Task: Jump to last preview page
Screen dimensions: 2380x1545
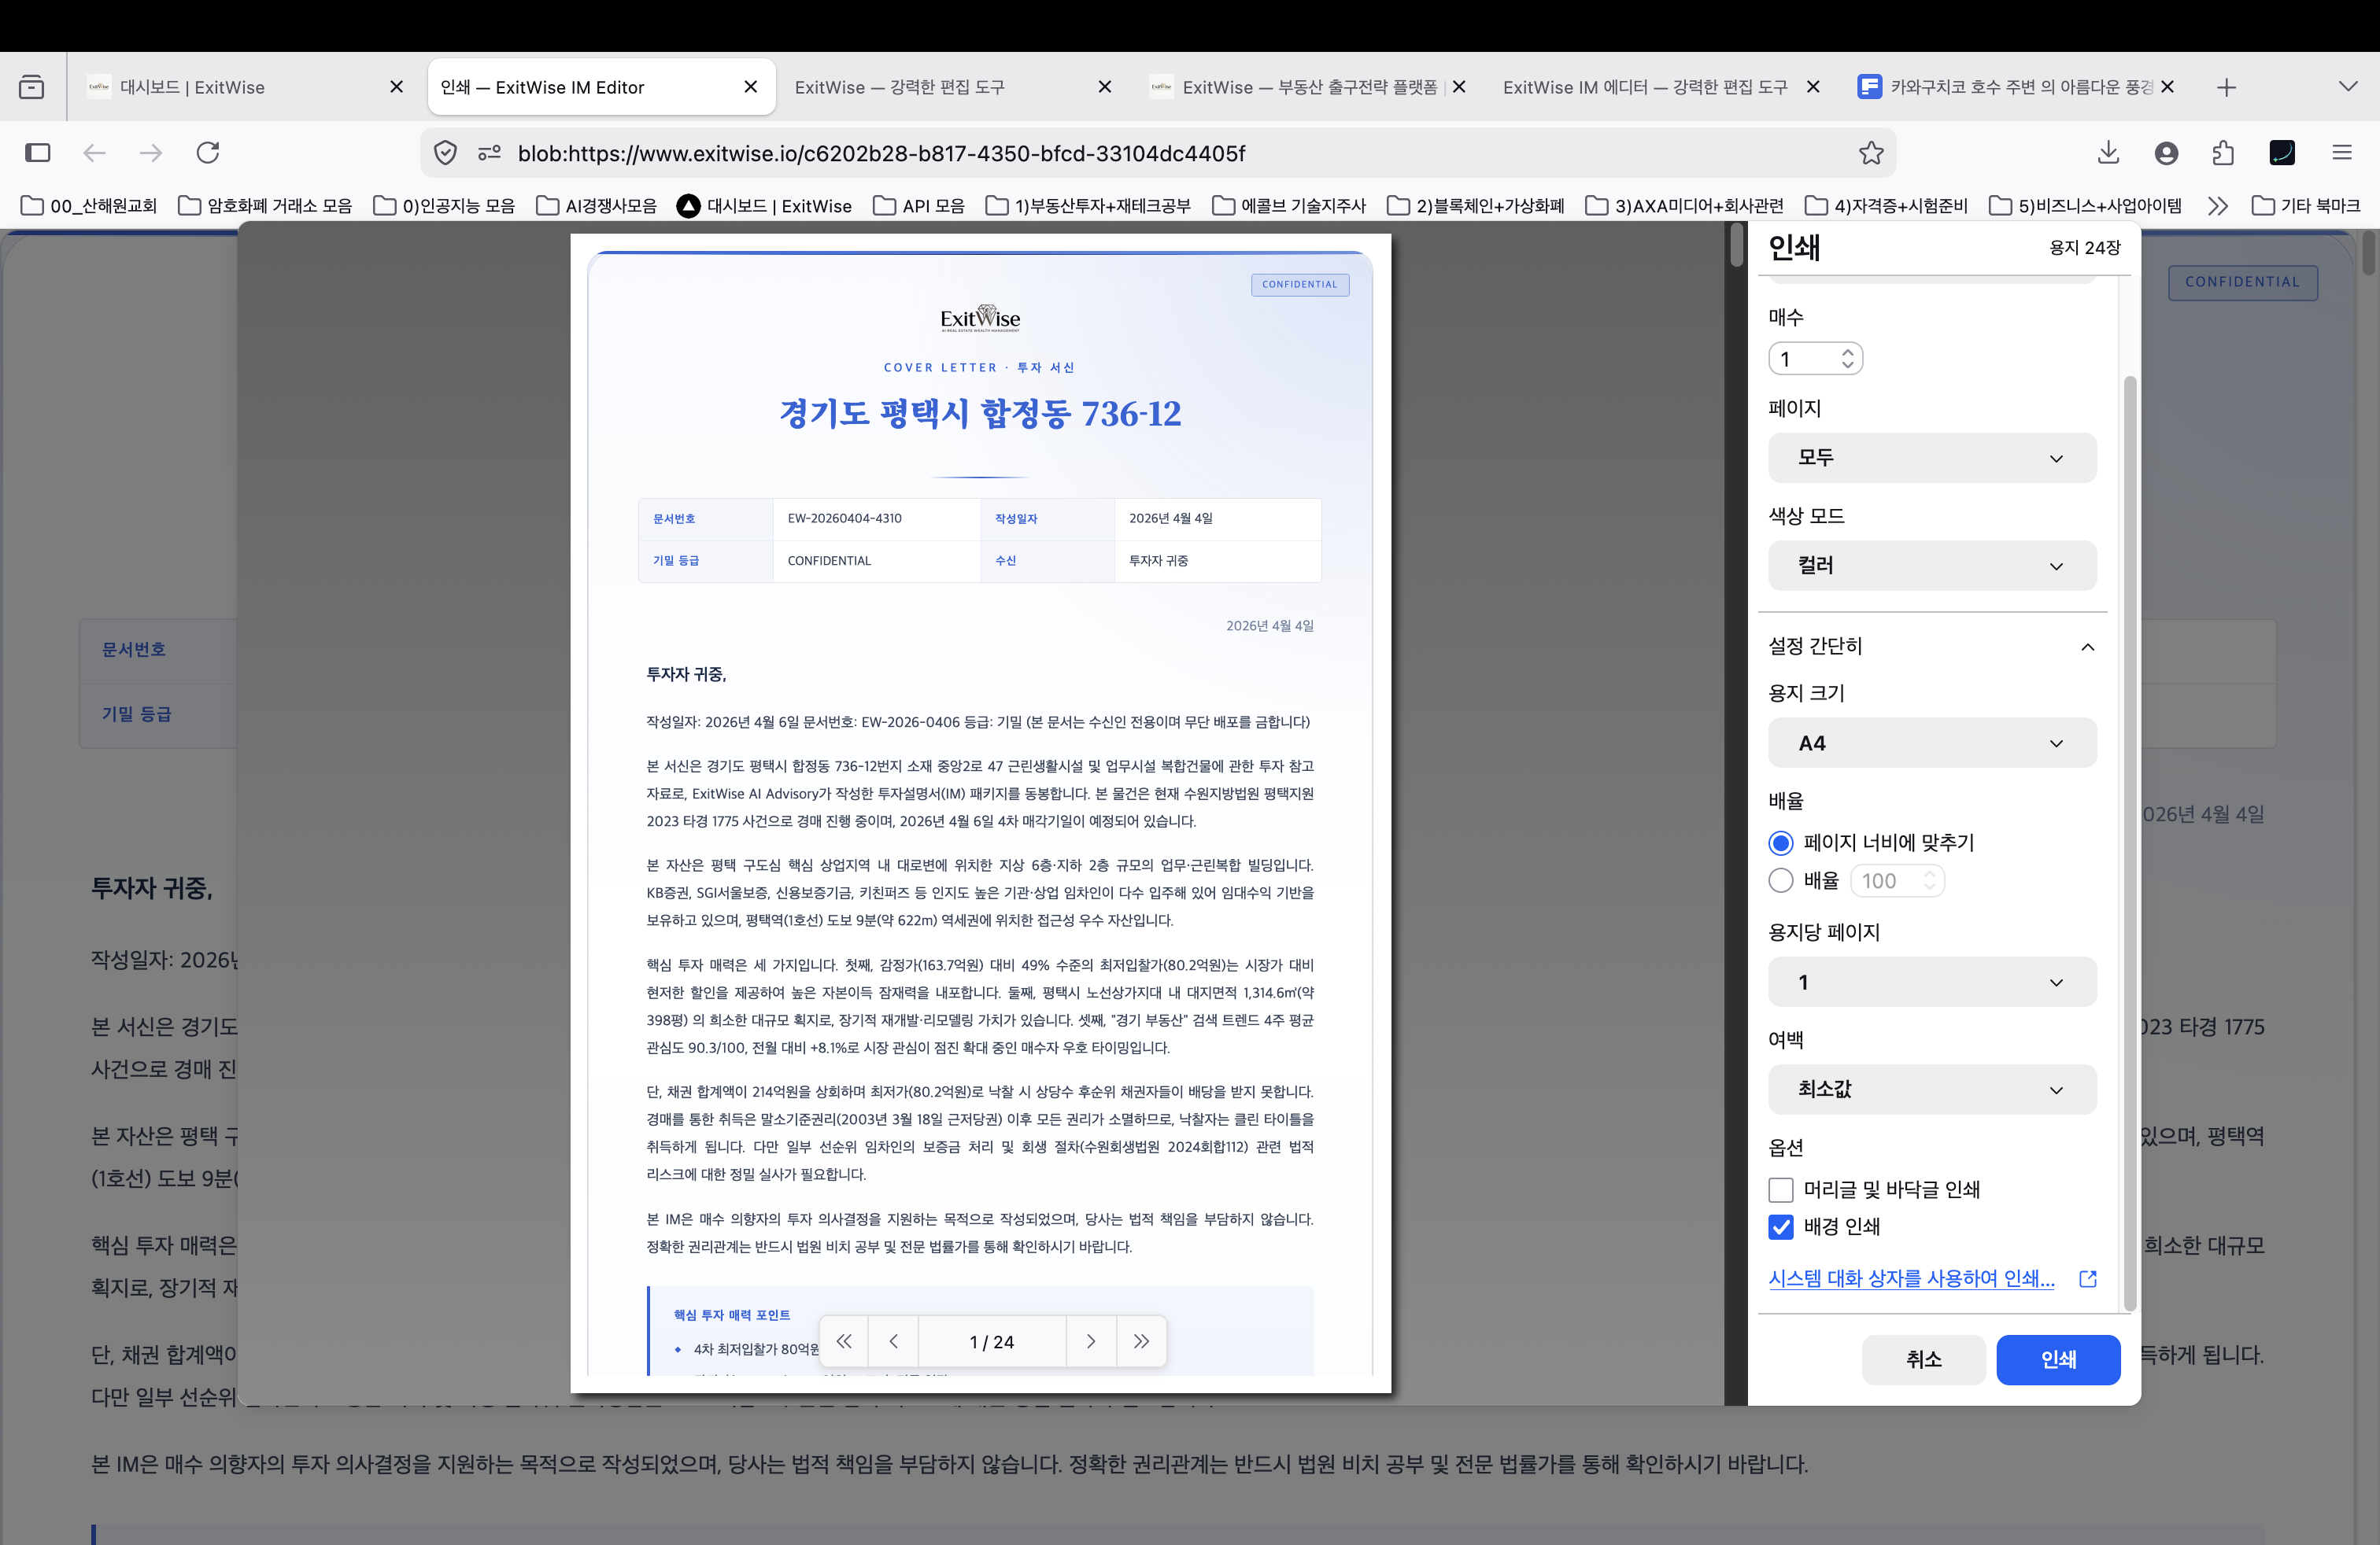Action: pyautogui.click(x=1141, y=1341)
